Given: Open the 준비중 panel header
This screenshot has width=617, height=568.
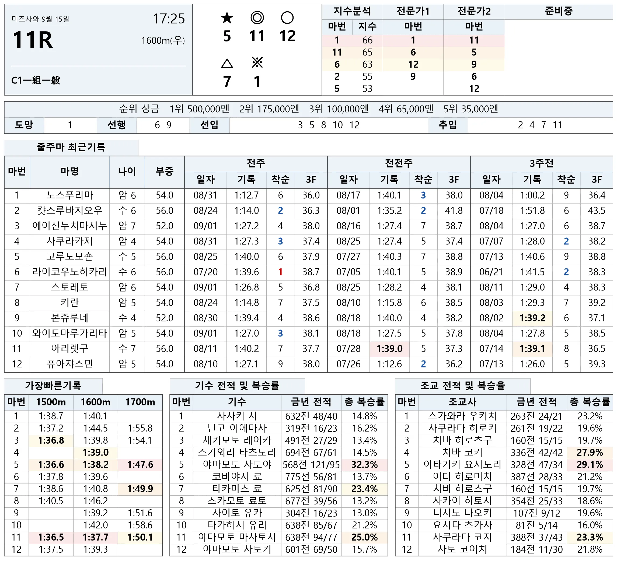Looking at the screenshot, I should coord(559,12).
